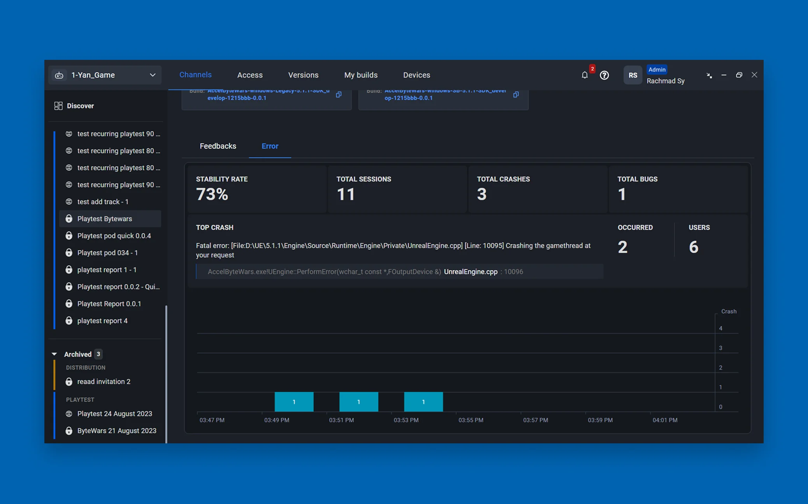
Task: Copy the Legacy build name
Action: click(339, 94)
